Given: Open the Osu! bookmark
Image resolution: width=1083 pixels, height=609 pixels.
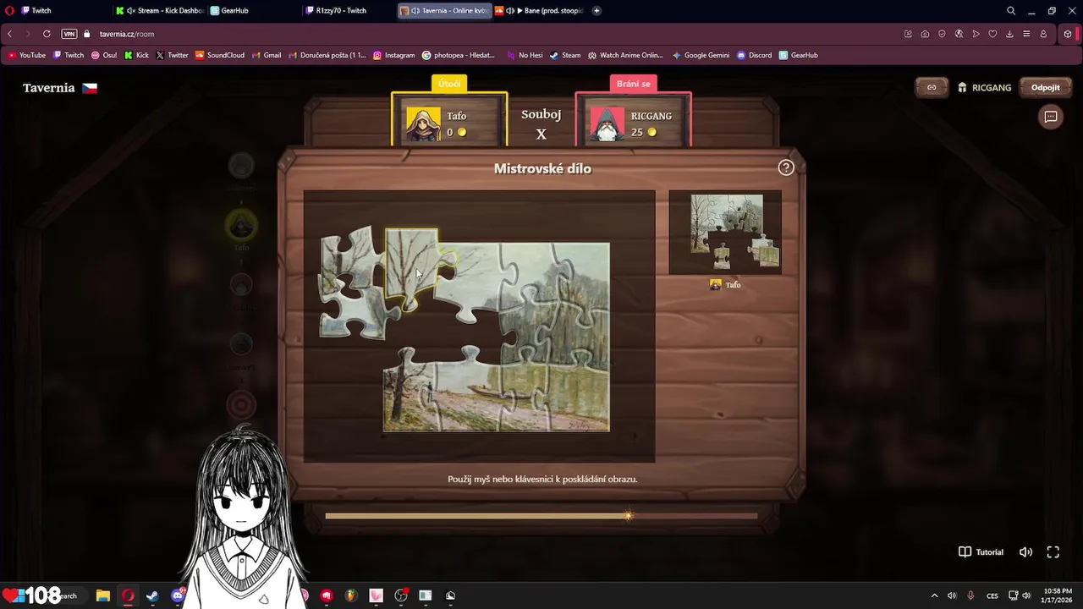Looking at the screenshot, I should (102, 55).
